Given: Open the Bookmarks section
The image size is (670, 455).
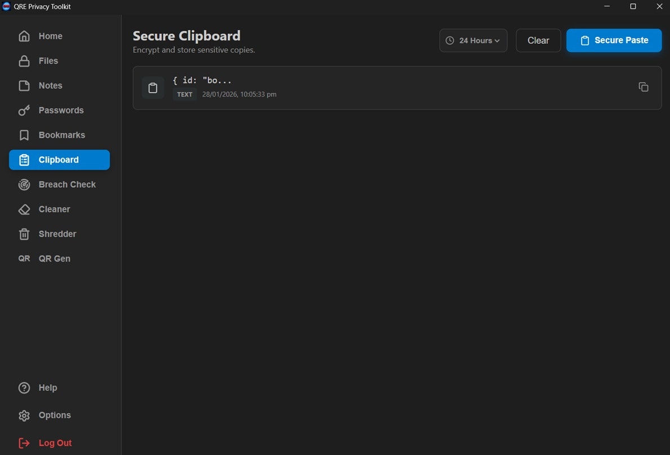Looking at the screenshot, I should [x=59, y=136].
